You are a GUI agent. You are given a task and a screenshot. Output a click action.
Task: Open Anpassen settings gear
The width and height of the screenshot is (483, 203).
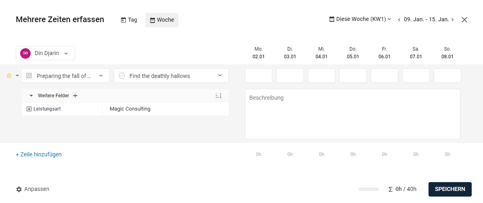(19, 189)
